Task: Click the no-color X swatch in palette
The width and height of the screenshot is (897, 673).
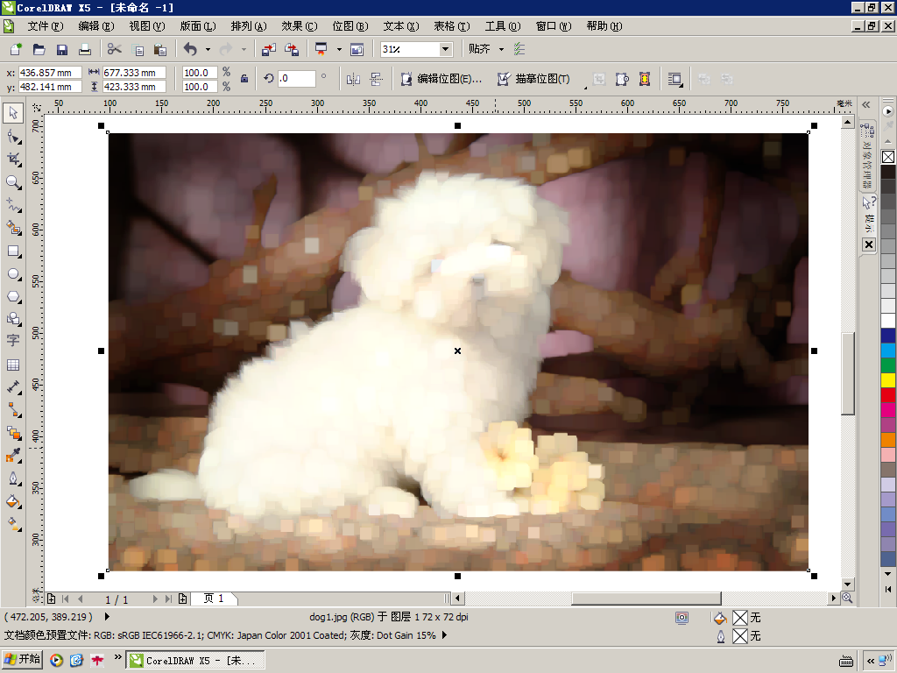Action: (888, 157)
